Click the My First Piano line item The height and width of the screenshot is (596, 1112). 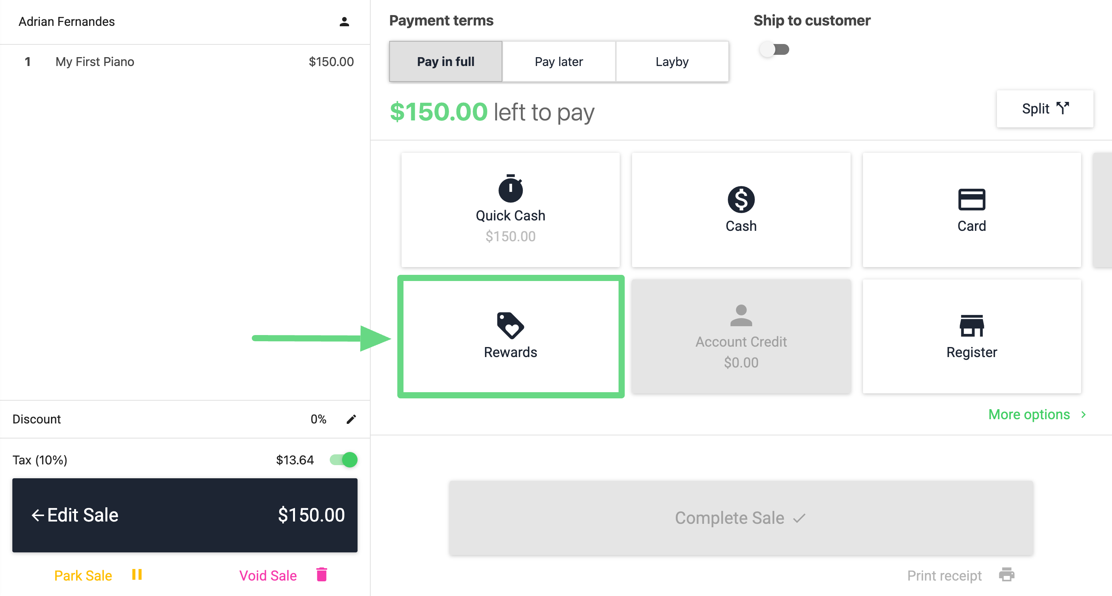[x=185, y=62]
